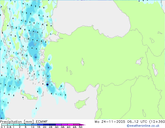Click the "ECMWF" model label
Viewport: 165px width, 128px height.
point(42,122)
